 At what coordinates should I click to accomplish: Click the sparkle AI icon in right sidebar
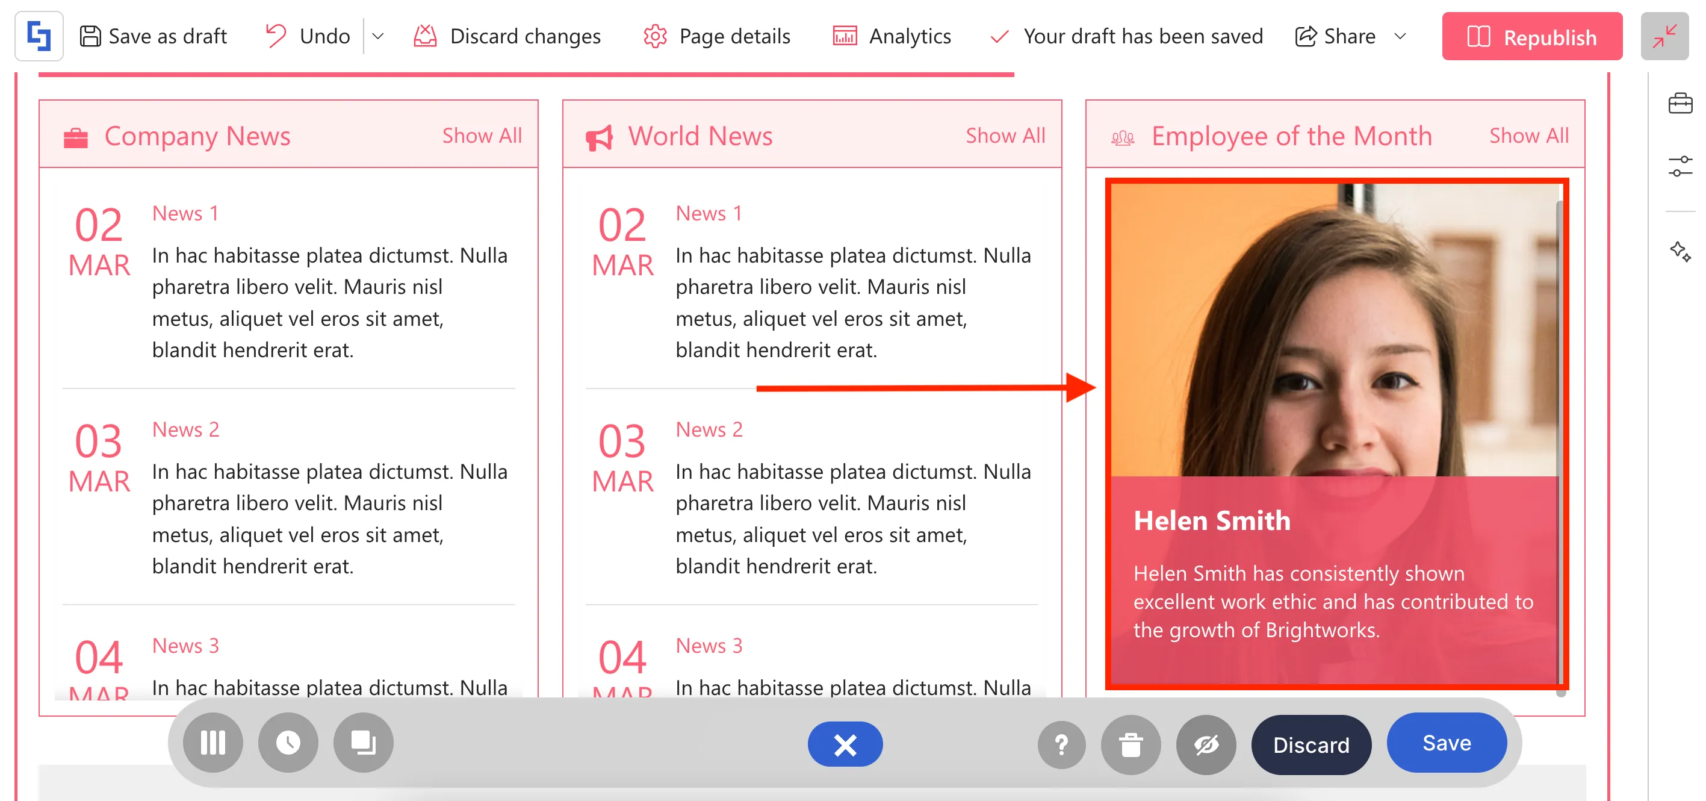pyautogui.click(x=1680, y=252)
